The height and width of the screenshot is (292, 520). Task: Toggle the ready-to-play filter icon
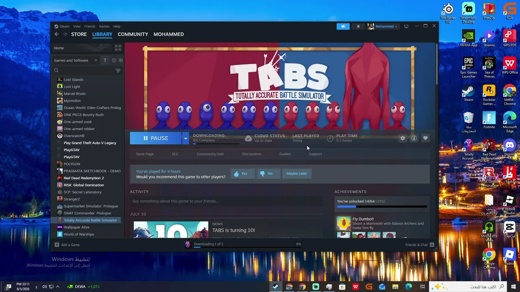[121, 60]
